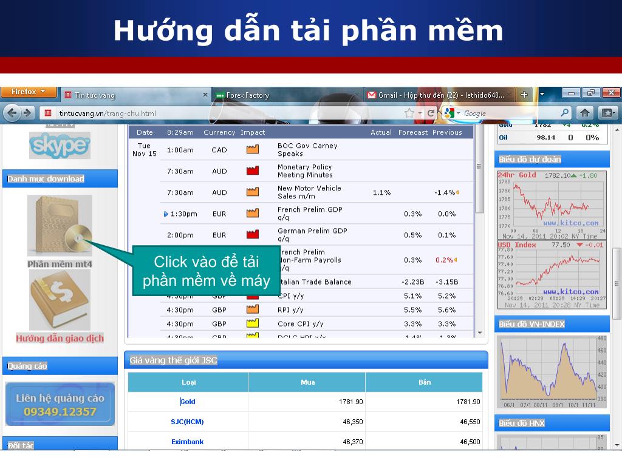Click the Biểu đồ dự đoán header

pos(552,160)
